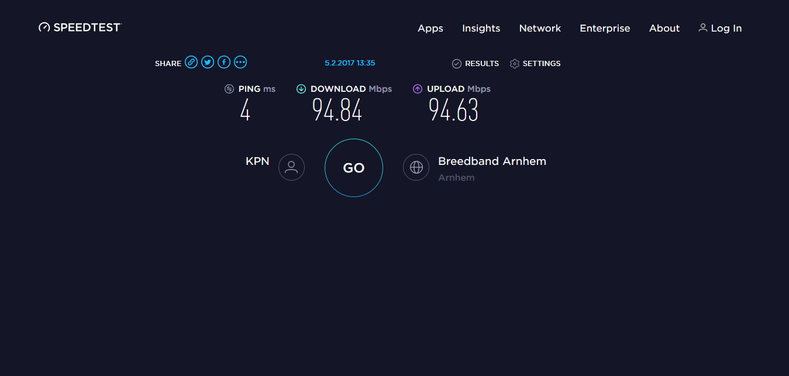Screen dimensions: 789x376
Task: Click the share link icon
Action: point(191,63)
